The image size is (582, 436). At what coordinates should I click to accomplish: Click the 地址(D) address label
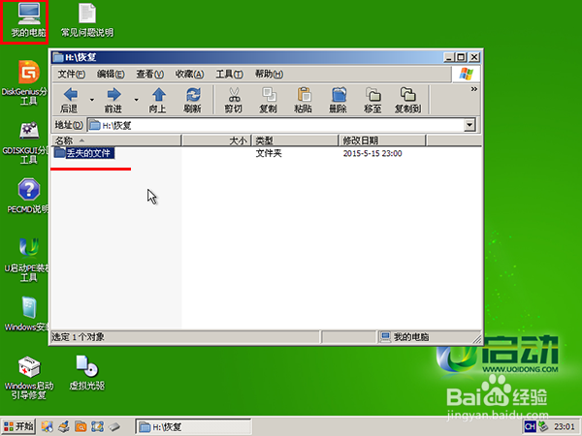pyautogui.click(x=69, y=125)
